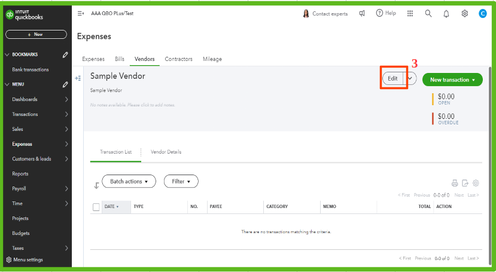Click the Menu settings gear icon
Image resolution: width=496 pixels, height=272 pixels.
coord(9,259)
